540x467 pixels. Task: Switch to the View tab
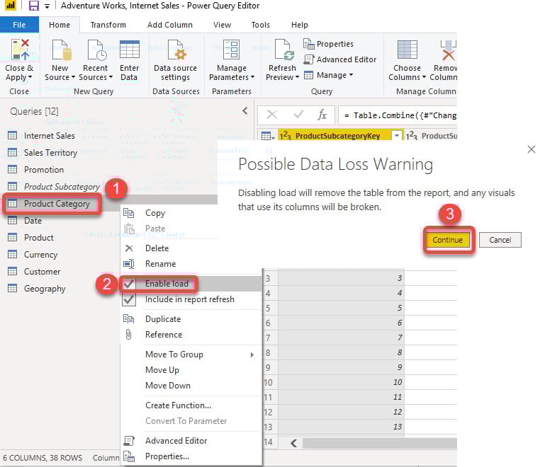tap(222, 25)
